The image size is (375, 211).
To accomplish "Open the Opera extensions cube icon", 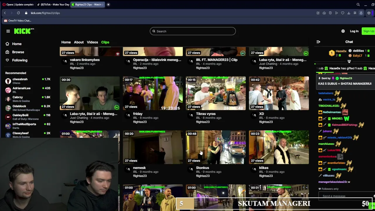I will click(369, 13).
